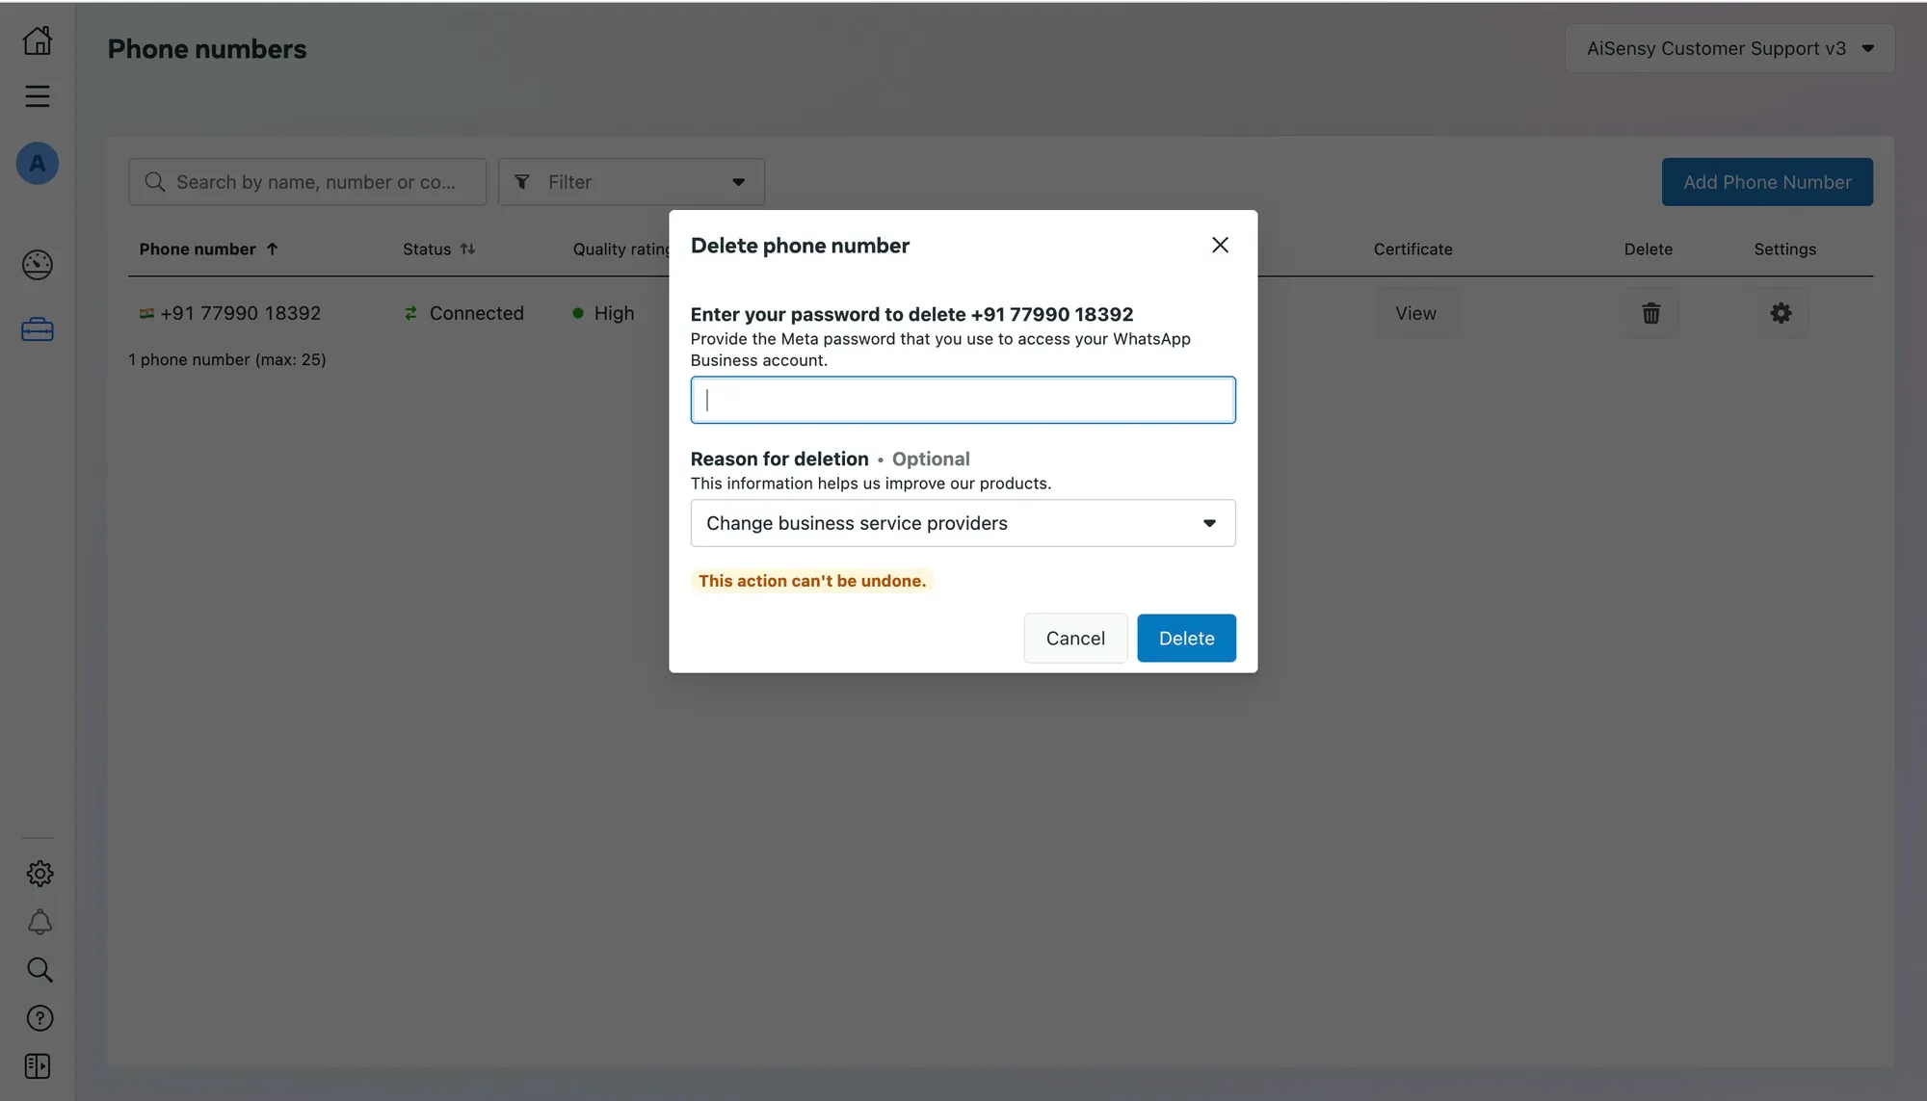Click the Connected status text
The image size is (1927, 1101).
tap(476, 313)
